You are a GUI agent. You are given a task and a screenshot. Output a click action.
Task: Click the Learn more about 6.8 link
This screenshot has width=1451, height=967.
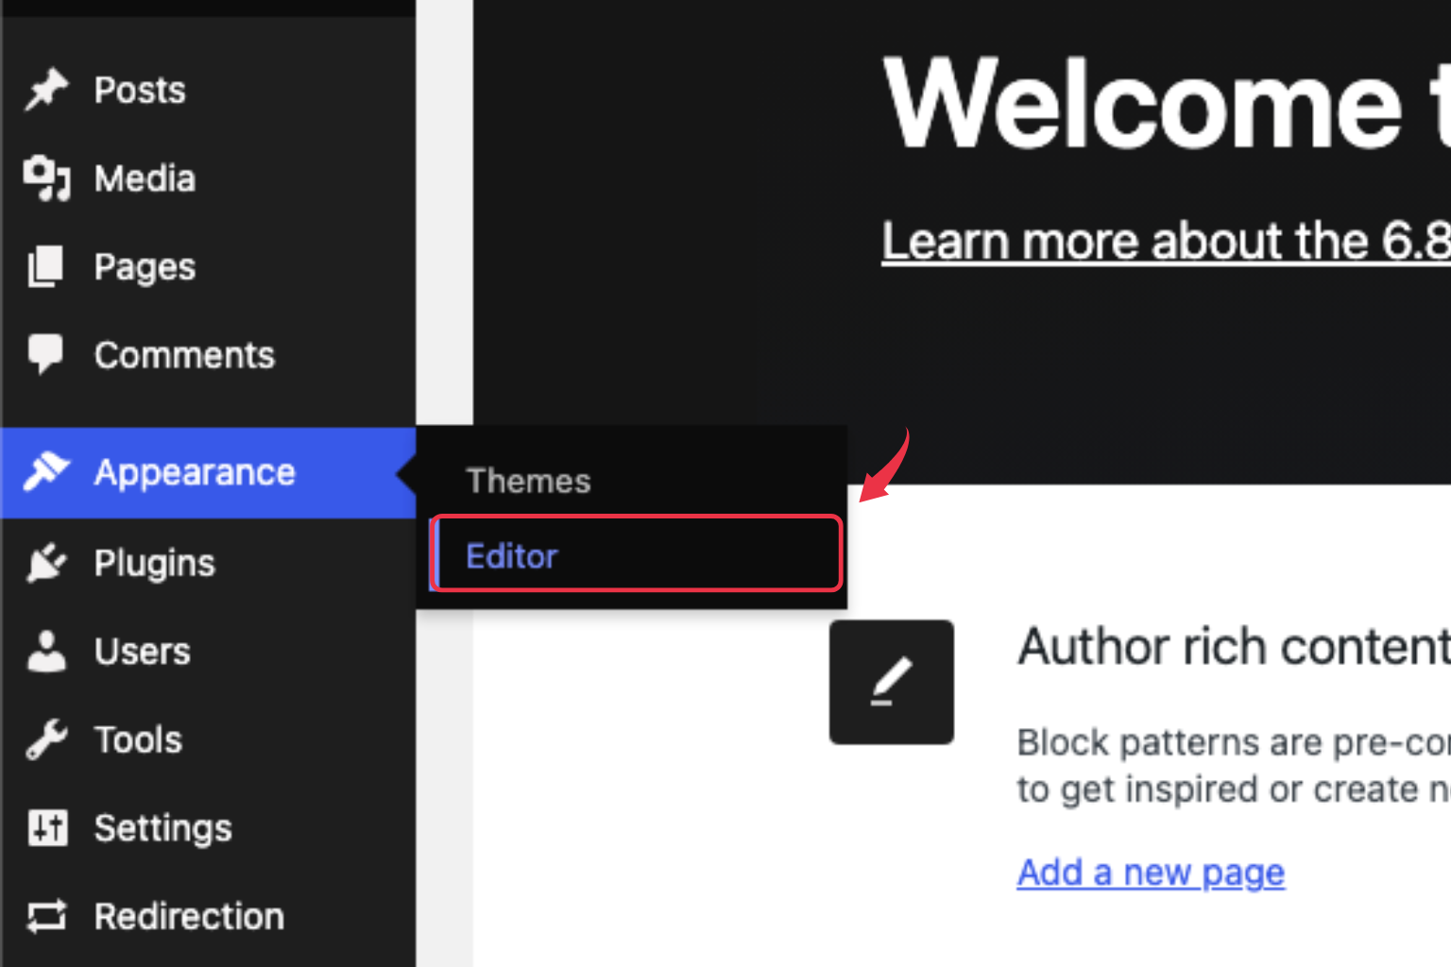pyautogui.click(x=1162, y=241)
